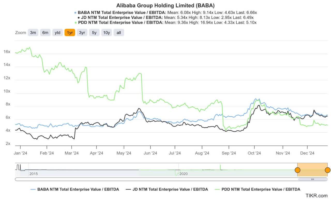Click the 'all' zoom range button

click(x=119, y=32)
